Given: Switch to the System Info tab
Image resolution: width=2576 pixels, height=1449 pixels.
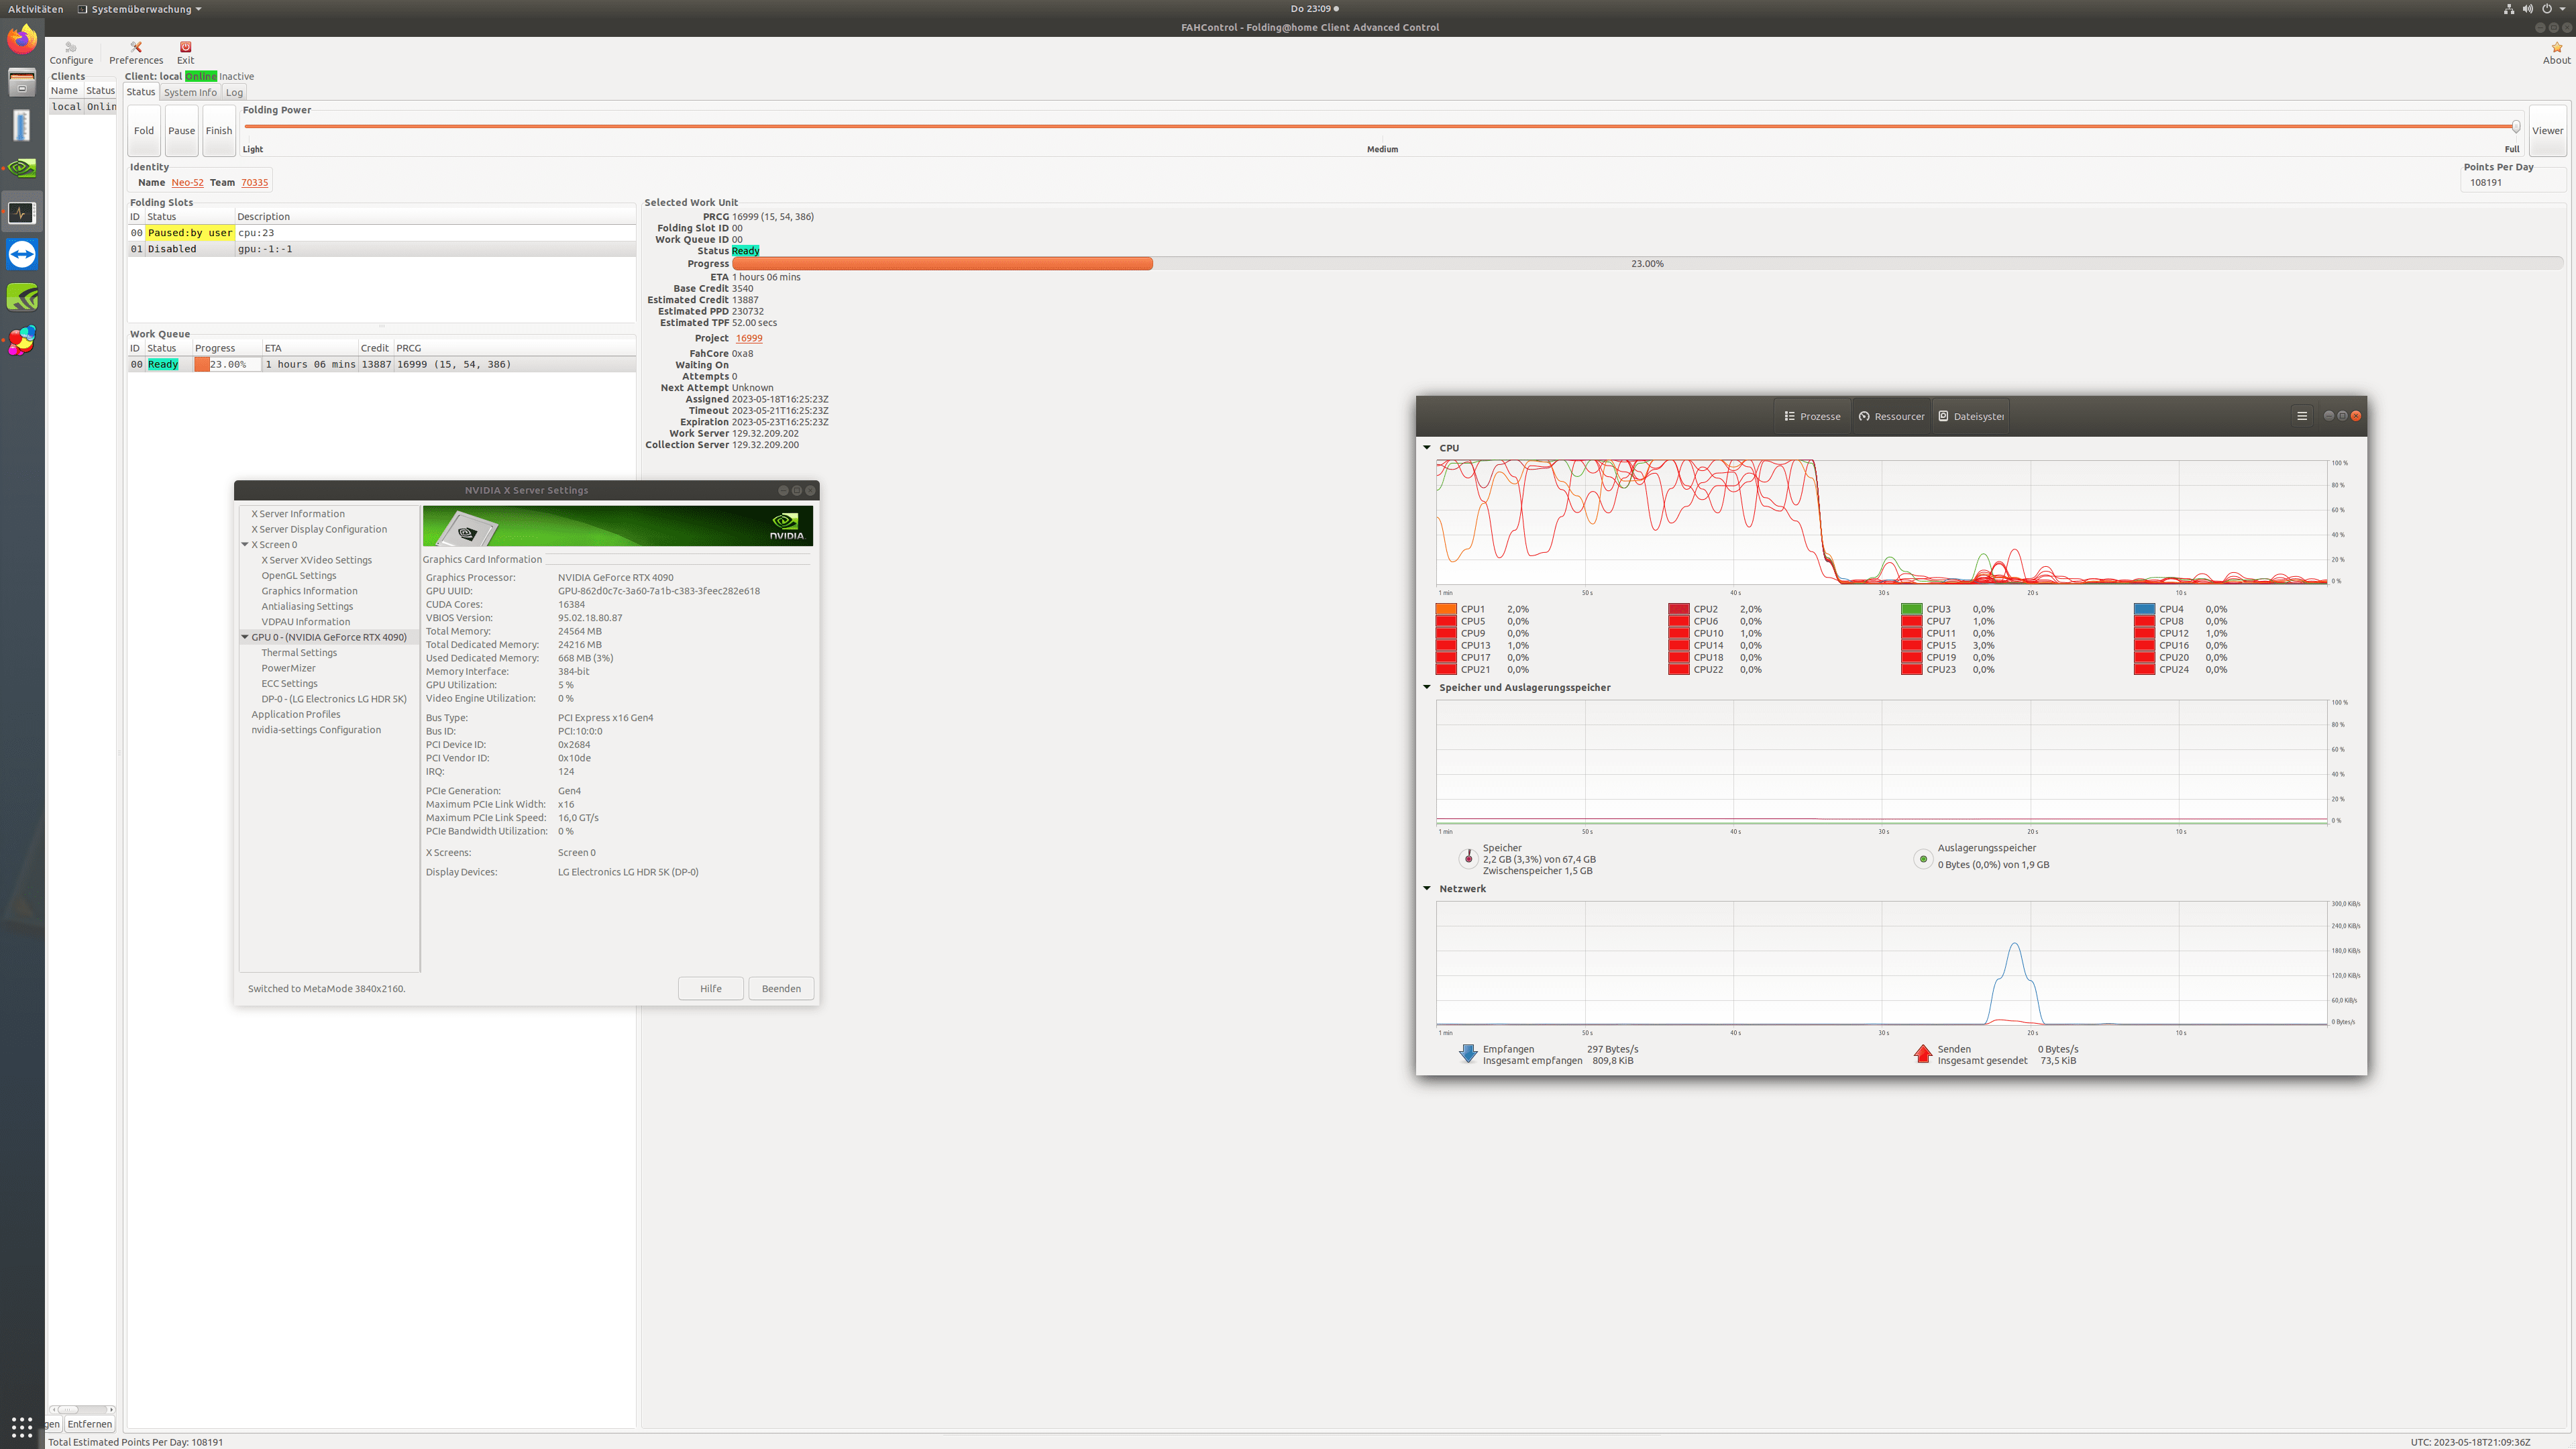Looking at the screenshot, I should (190, 92).
